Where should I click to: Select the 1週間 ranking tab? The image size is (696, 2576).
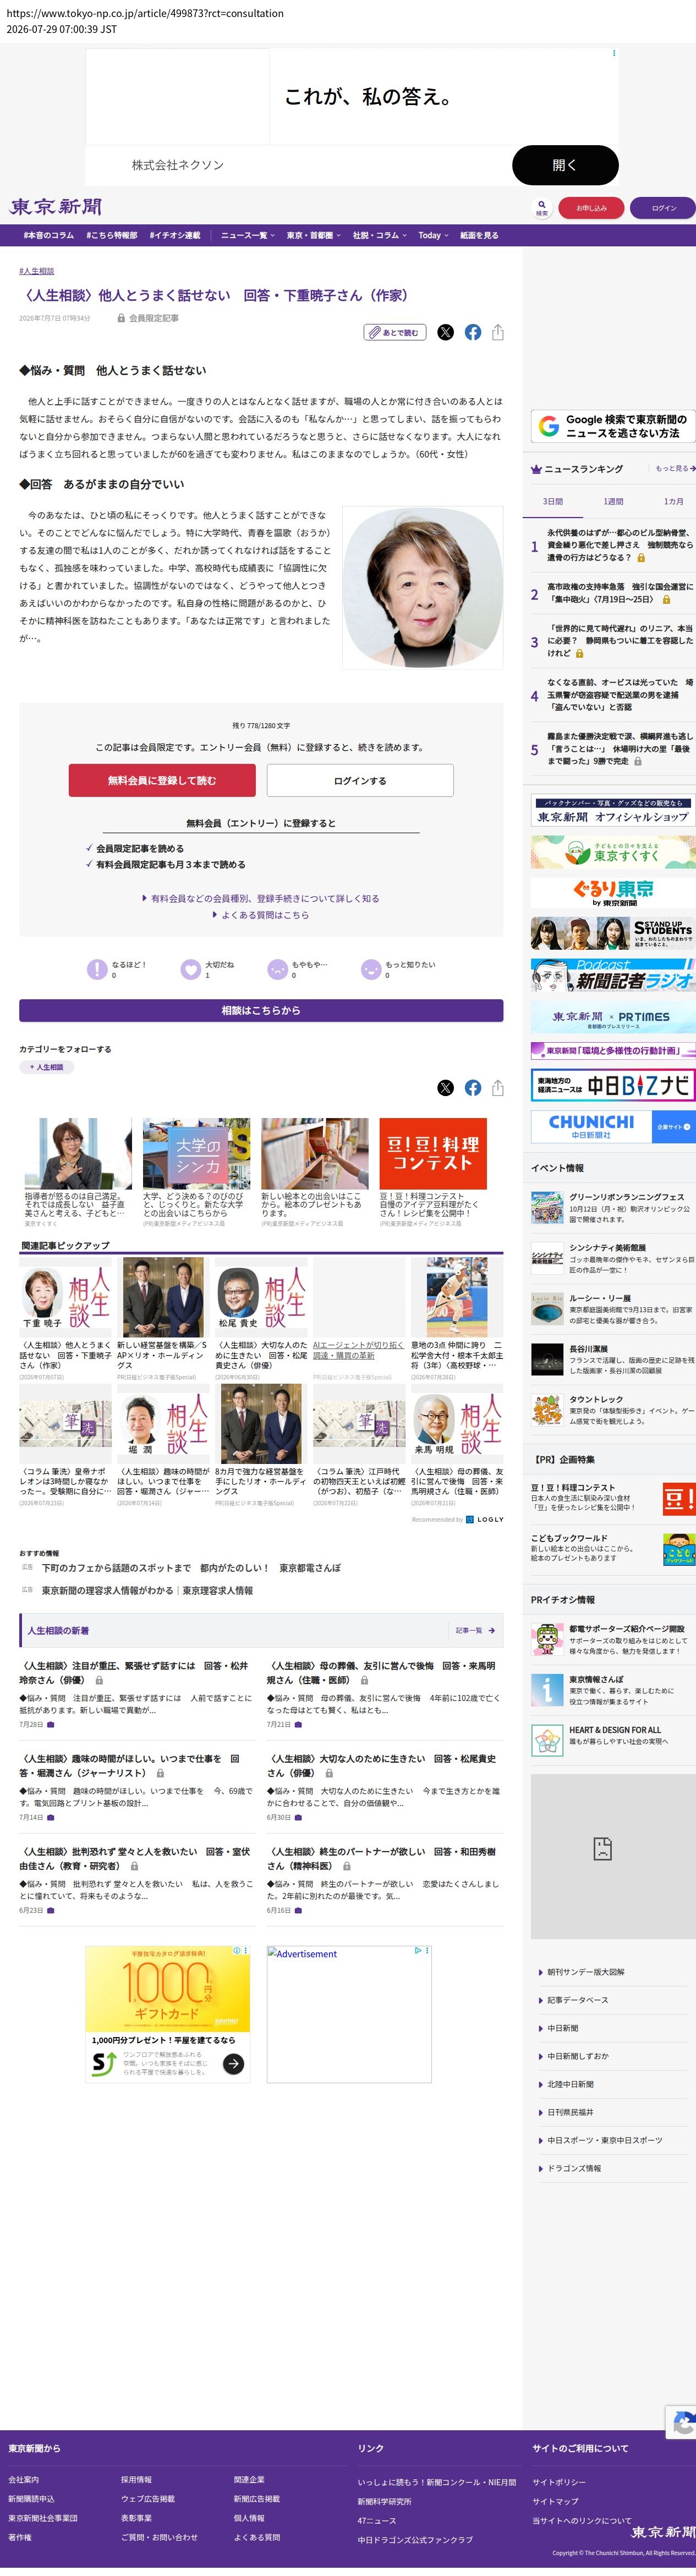(613, 501)
